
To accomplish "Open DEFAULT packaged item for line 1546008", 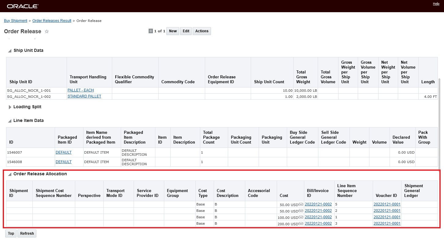I will pos(64,162).
